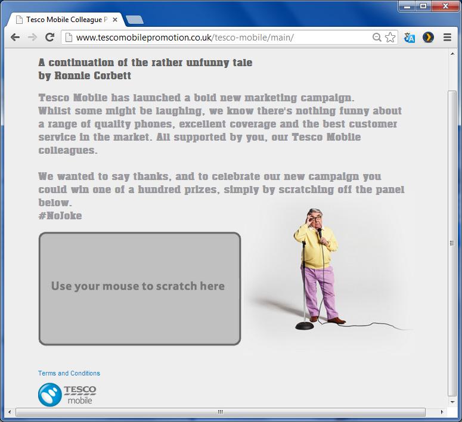
Task: Click the vertical scrollbar up arrow
Action: (x=452, y=54)
